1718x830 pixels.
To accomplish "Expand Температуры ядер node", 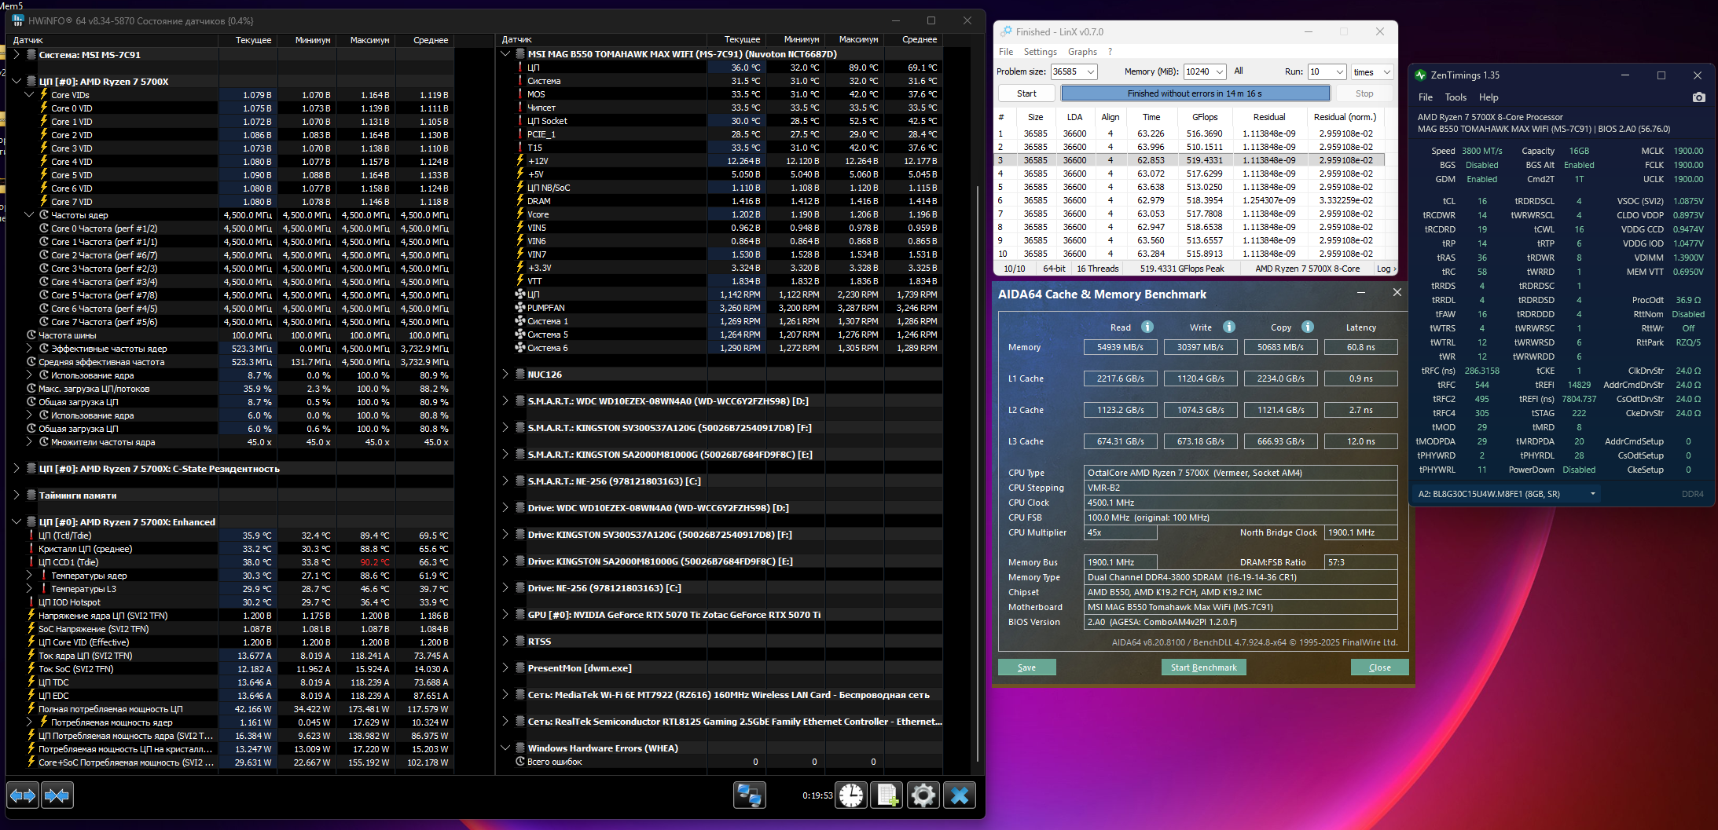I will (29, 576).
